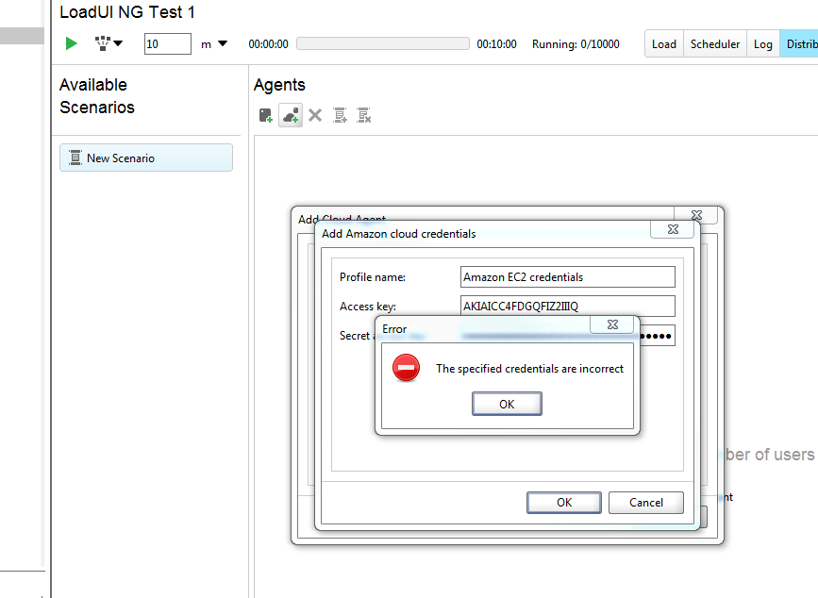Click OK in the Error dialog

[507, 404]
